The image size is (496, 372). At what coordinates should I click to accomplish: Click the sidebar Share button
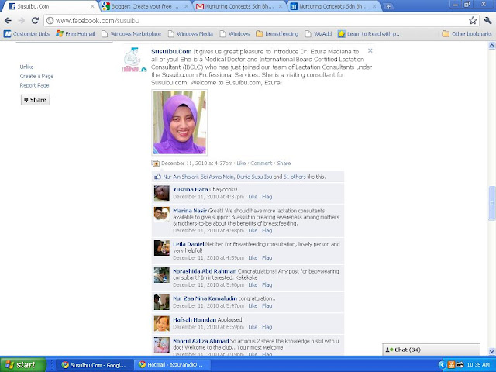(x=36, y=100)
